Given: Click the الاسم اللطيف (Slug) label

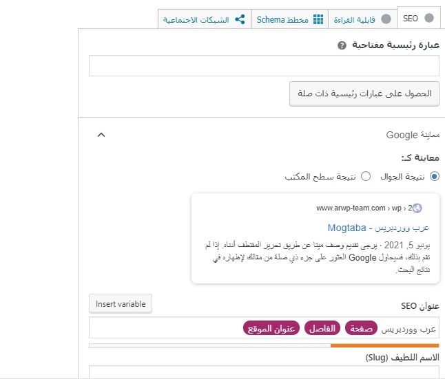Looking at the screenshot, I should (x=402, y=358).
